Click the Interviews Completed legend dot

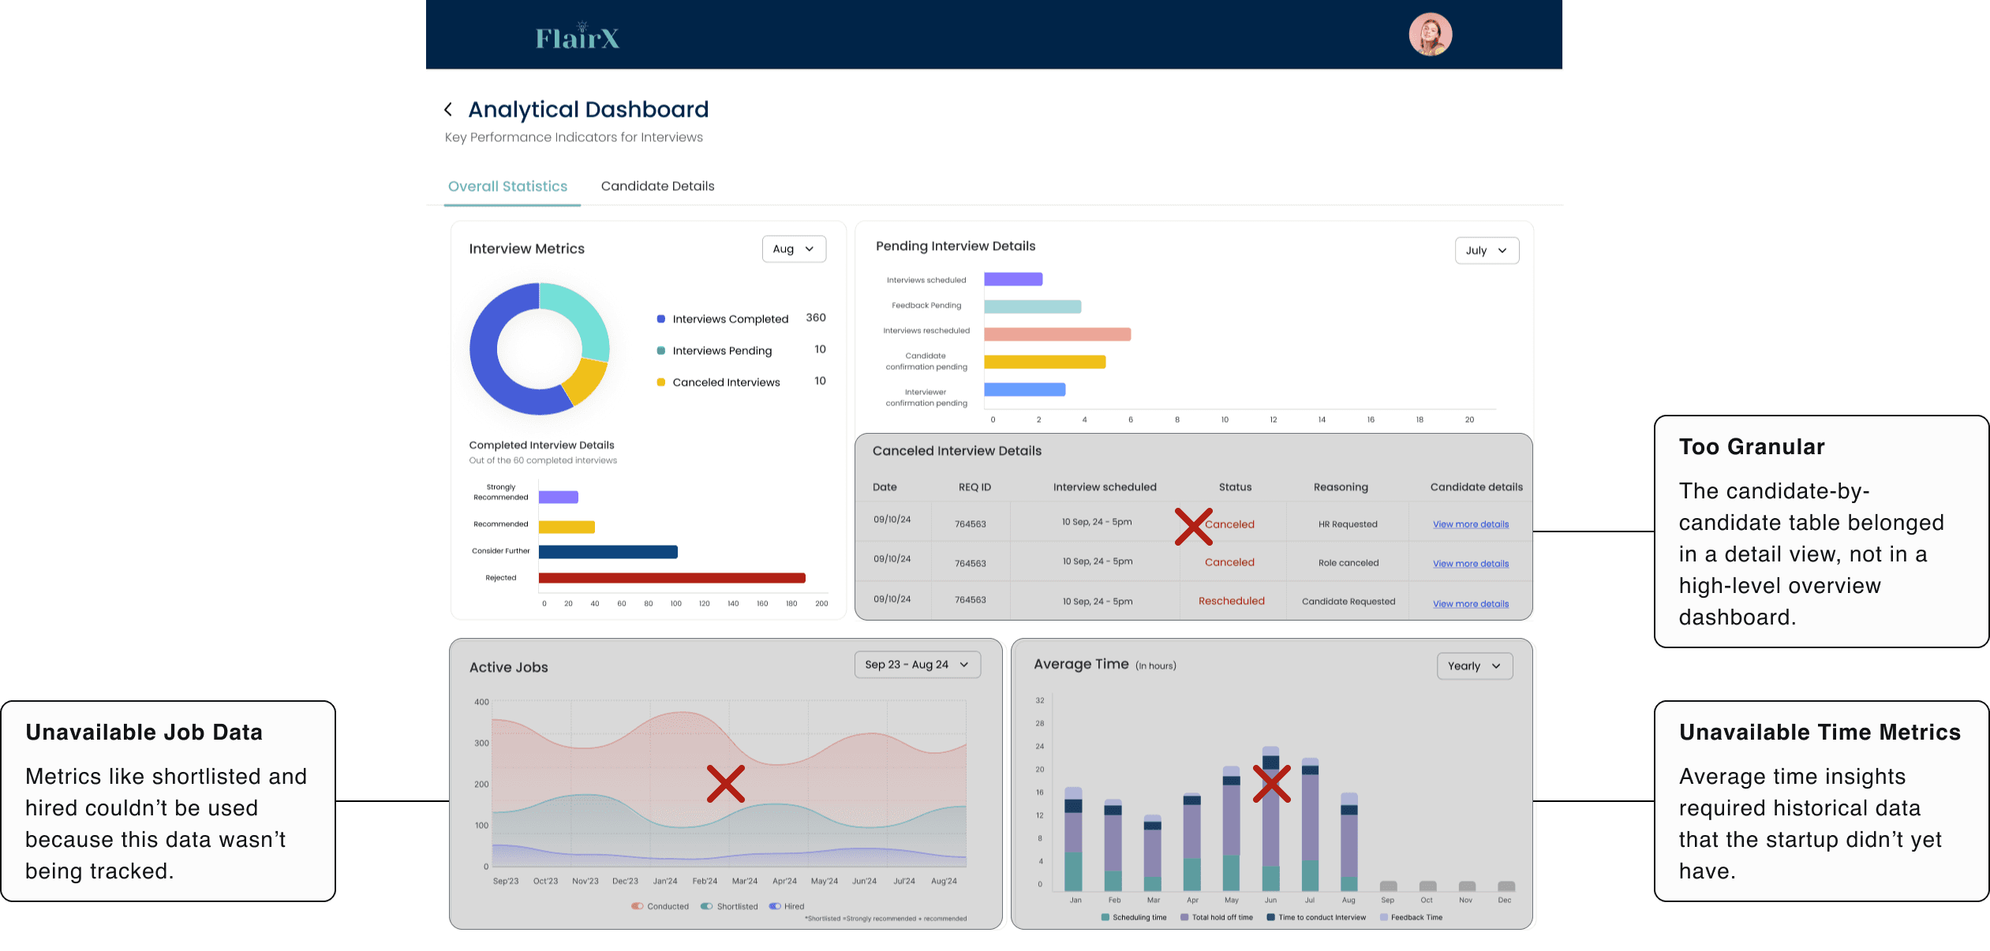pyautogui.click(x=661, y=319)
